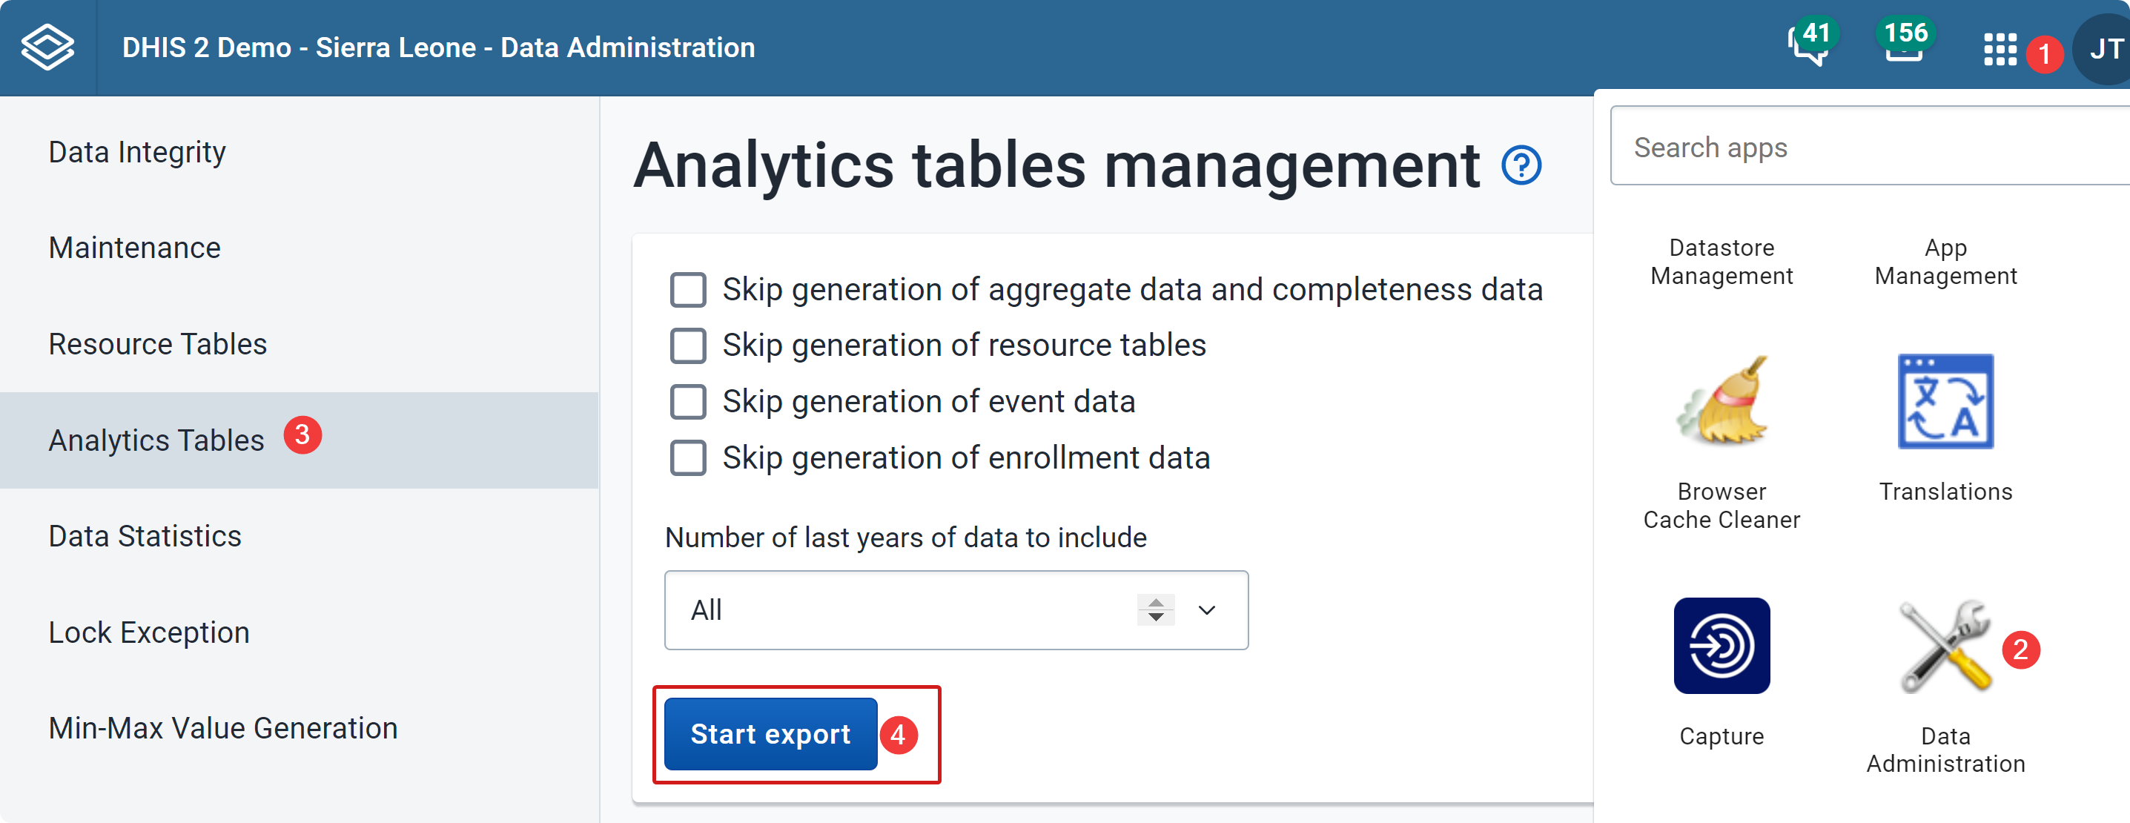The image size is (2130, 823).
Task: Check Skip generation of resource tables
Action: tap(688, 346)
